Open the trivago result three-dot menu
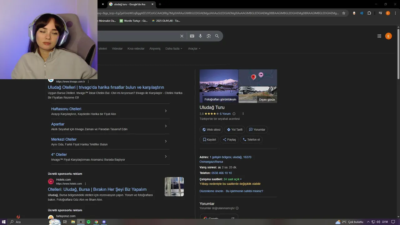The image size is (400, 225). pyautogui.click(x=88, y=82)
